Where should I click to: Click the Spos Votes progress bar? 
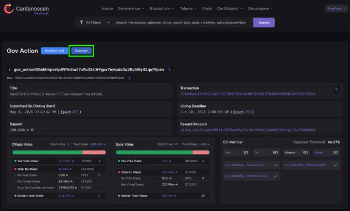pyautogui.click(x=163, y=152)
